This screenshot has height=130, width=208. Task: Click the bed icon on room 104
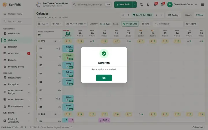pyautogui.click(x=60, y=73)
